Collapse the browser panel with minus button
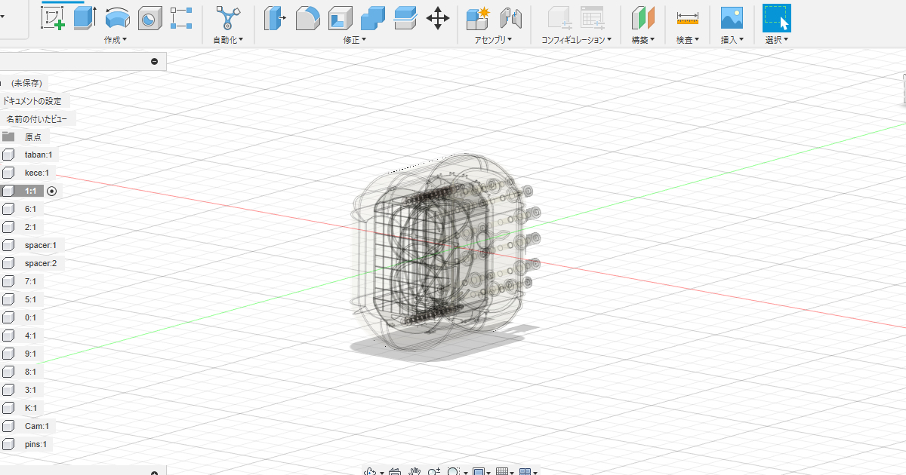 point(155,61)
